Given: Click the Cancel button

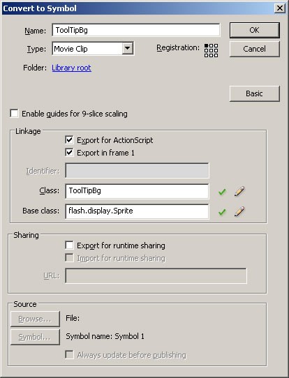Looking at the screenshot, I should (x=255, y=49).
